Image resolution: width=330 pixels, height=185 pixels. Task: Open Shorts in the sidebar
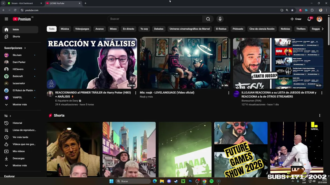coord(20,37)
